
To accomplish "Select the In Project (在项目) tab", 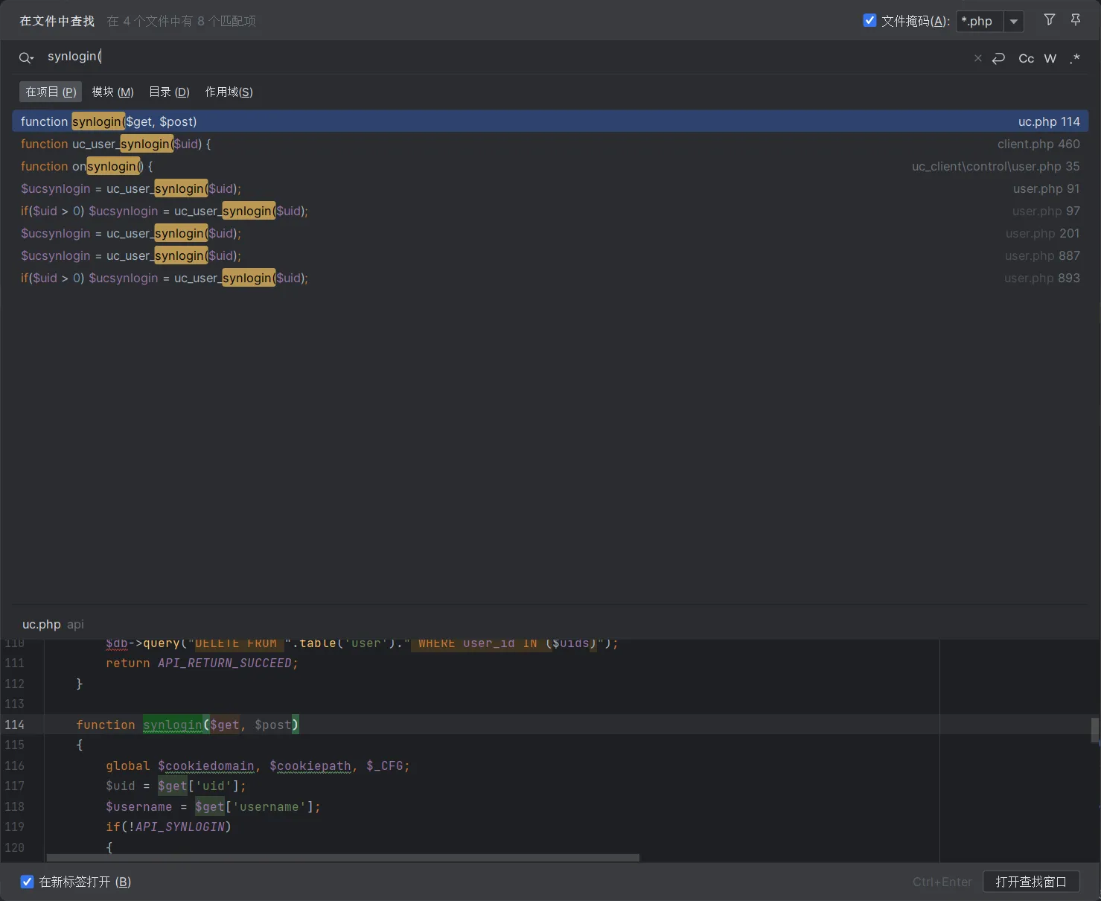I will pyautogui.click(x=51, y=92).
